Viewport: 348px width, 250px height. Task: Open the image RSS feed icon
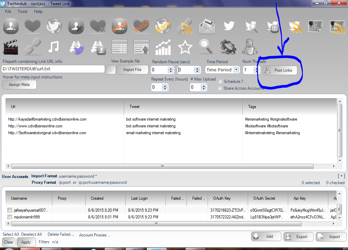point(337,27)
